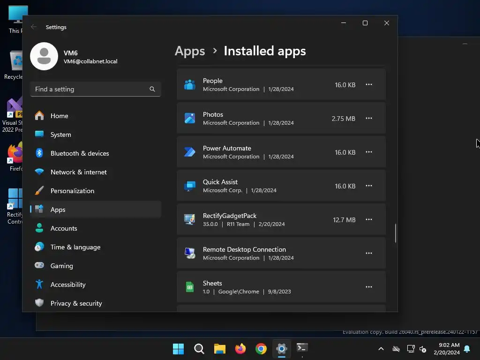Screen dimensions: 480x360
Task: Click the Quick Assist app icon
Action: [189, 186]
